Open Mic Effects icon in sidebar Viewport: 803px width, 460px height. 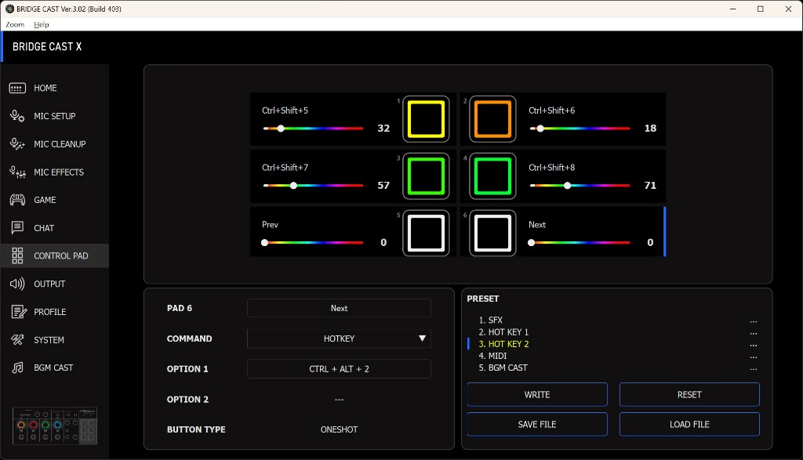[17, 172]
